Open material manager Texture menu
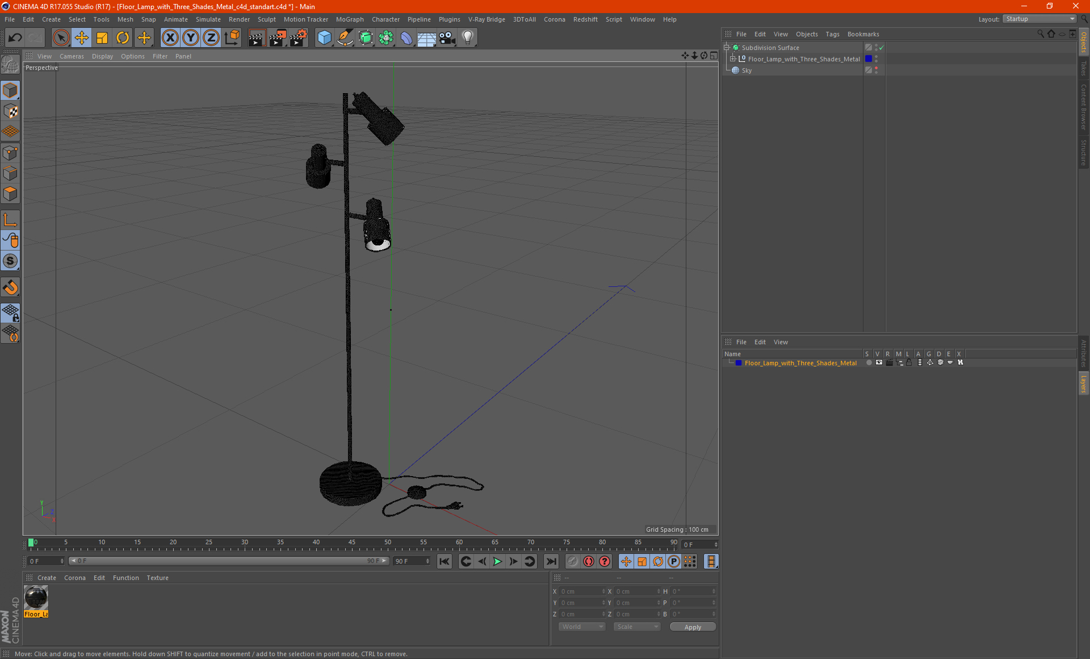The image size is (1090, 659). (x=157, y=578)
